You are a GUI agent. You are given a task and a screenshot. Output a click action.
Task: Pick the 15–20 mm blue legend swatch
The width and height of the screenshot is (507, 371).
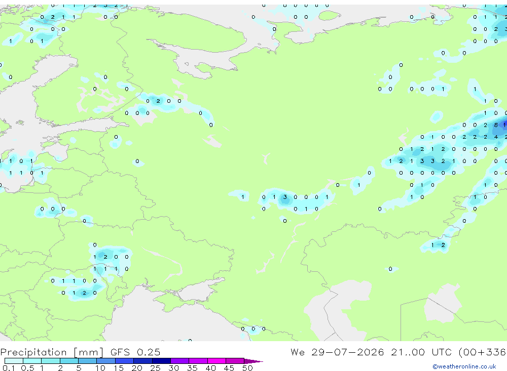[x=125, y=361]
